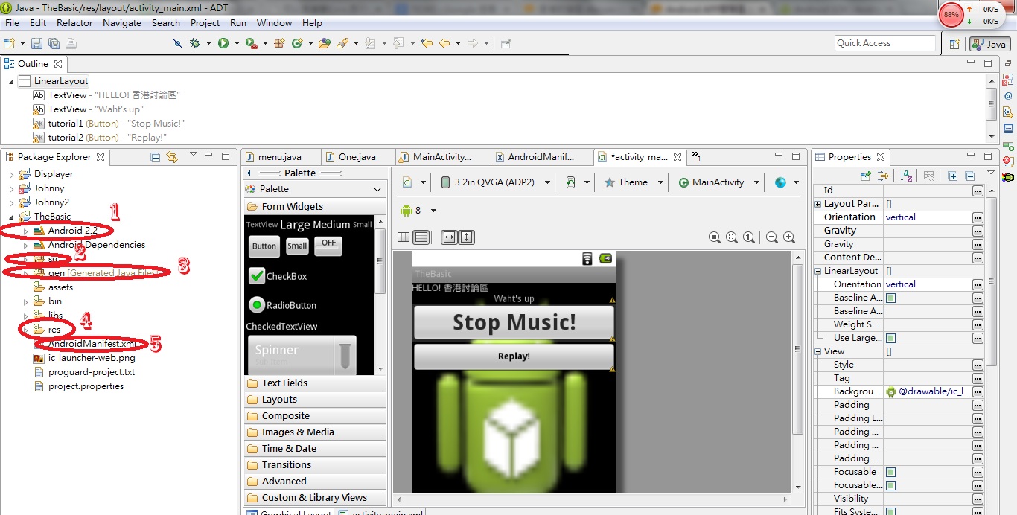Image resolution: width=1017 pixels, height=515 pixels.
Task: Expand the TheBasic project tree node
Action: [11, 217]
